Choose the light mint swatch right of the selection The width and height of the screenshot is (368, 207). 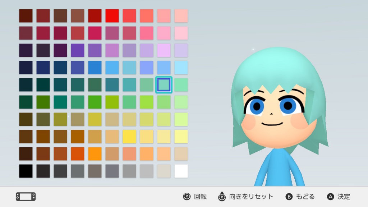(x=181, y=85)
